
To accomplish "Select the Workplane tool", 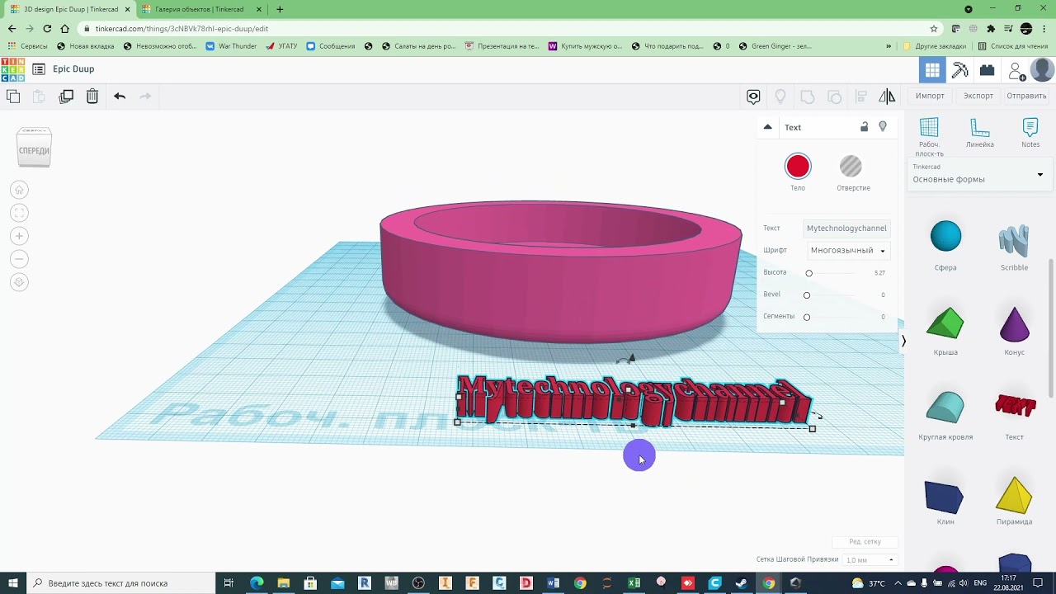I will [x=929, y=135].
